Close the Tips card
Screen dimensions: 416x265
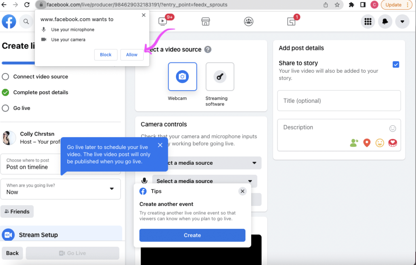pos(243,191)
